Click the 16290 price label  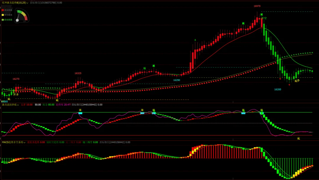click(x=177, y=80)
